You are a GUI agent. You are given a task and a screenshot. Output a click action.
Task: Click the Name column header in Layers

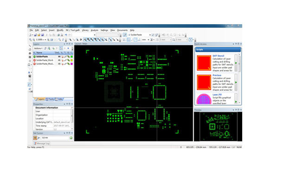tap(45, 53)
